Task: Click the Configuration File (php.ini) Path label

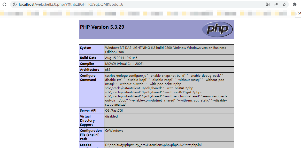Action: [91, 135]
